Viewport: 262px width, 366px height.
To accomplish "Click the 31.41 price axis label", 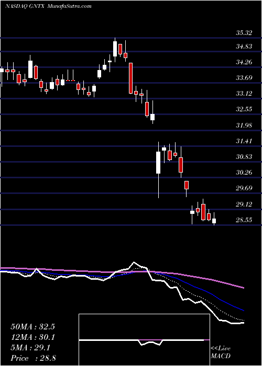I will tap(244, 141).
